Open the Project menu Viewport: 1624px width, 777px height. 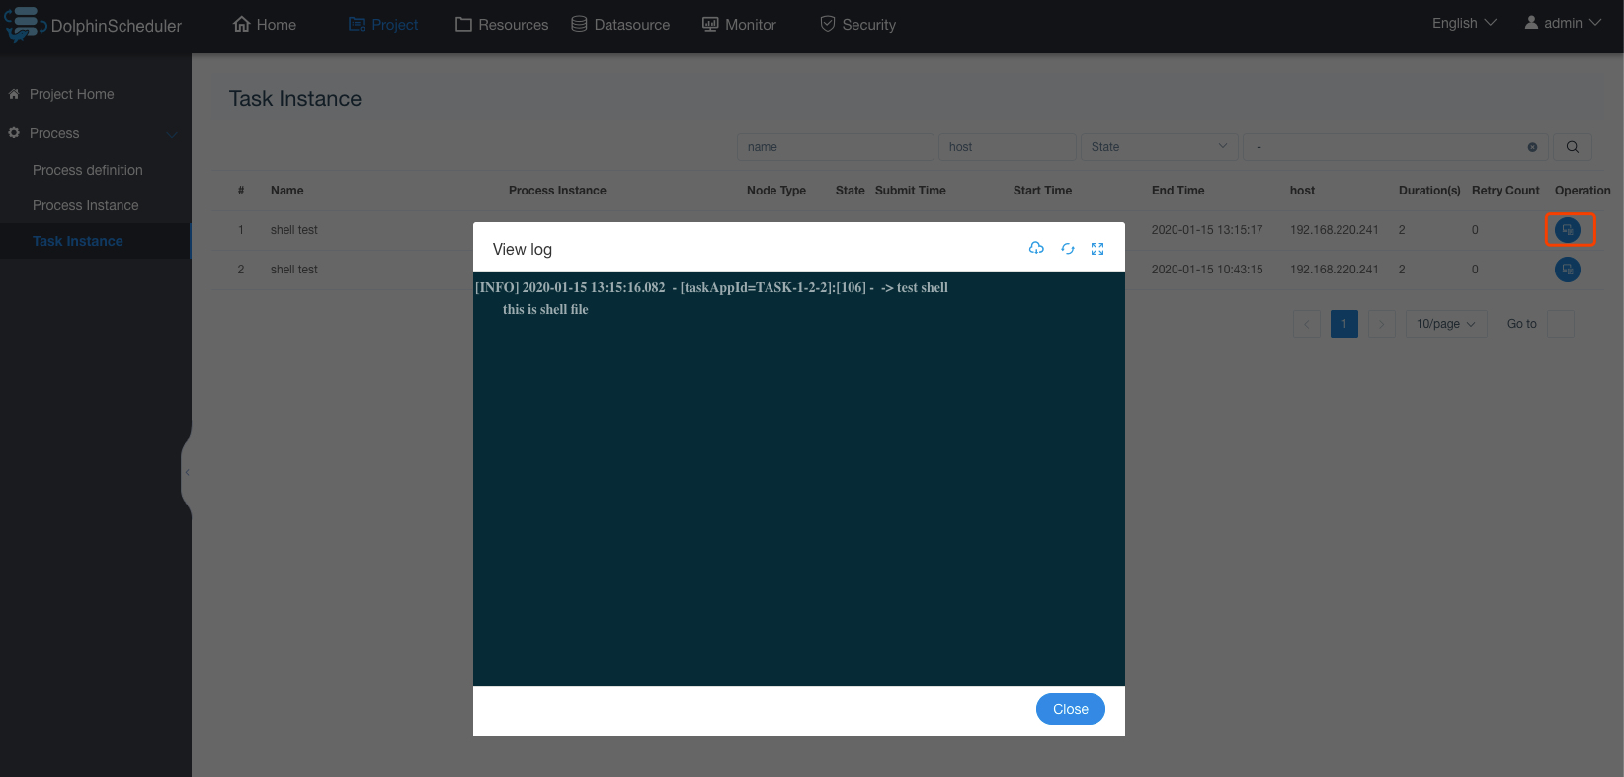point(383,24)
